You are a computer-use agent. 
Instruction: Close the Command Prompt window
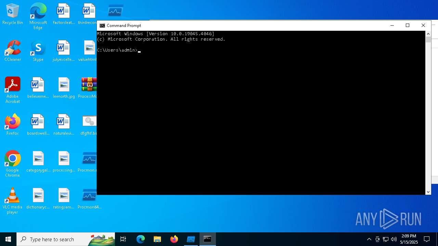click(x=423, y=25)
